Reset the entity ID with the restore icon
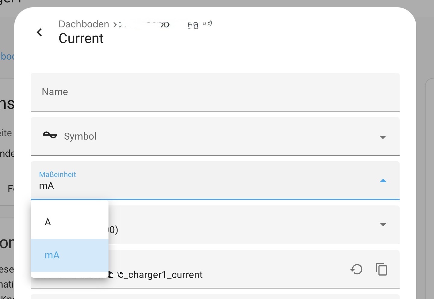434x299 pixels. coord(357,269)
